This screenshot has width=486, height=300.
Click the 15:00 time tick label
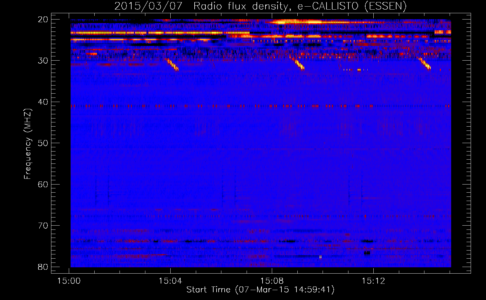coord(69,281)
